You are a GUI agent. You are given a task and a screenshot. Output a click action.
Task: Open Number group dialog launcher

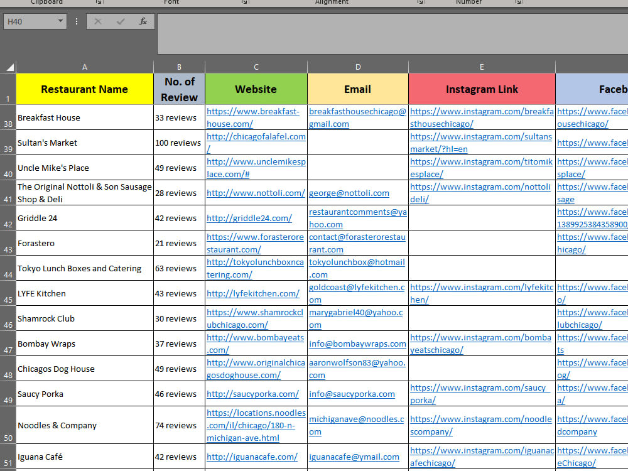[x=518, y=2]
